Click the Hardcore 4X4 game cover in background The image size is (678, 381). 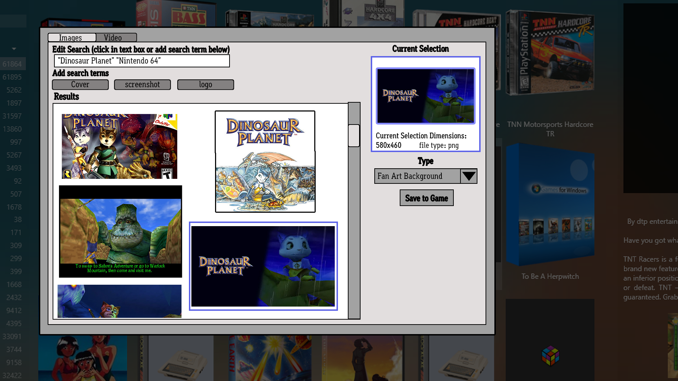364,13
